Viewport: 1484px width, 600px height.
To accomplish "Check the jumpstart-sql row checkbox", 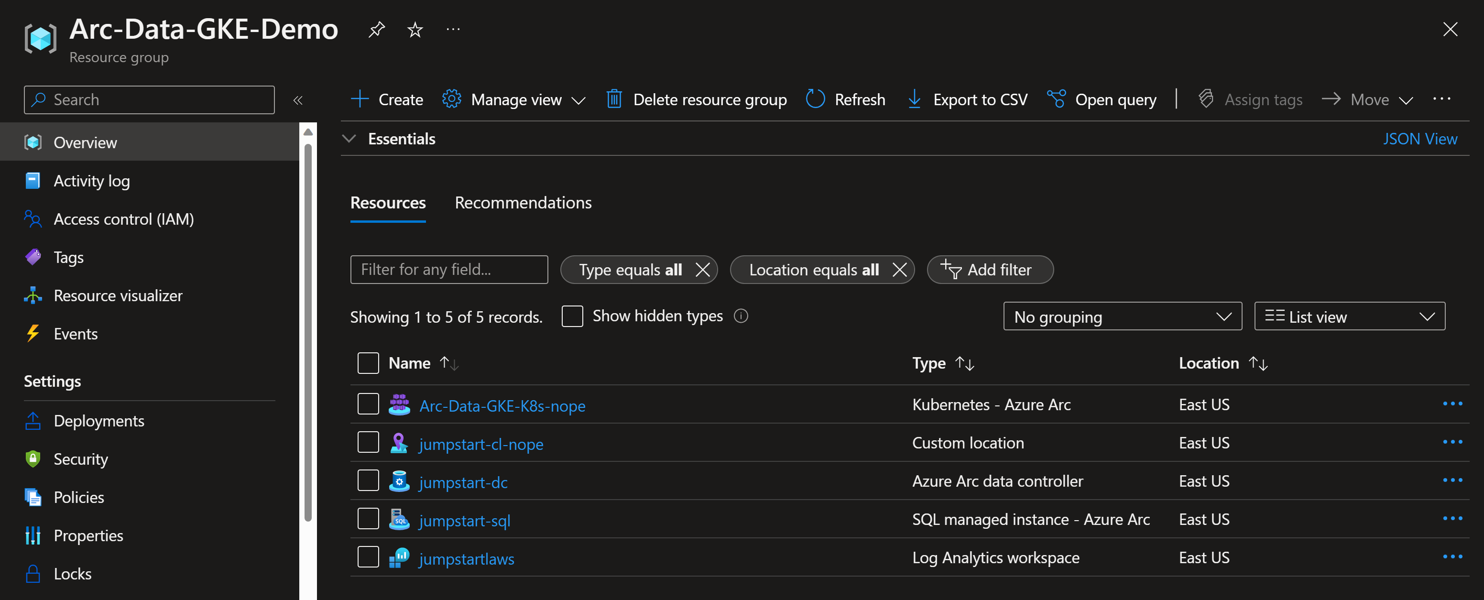I will point(368,519).
